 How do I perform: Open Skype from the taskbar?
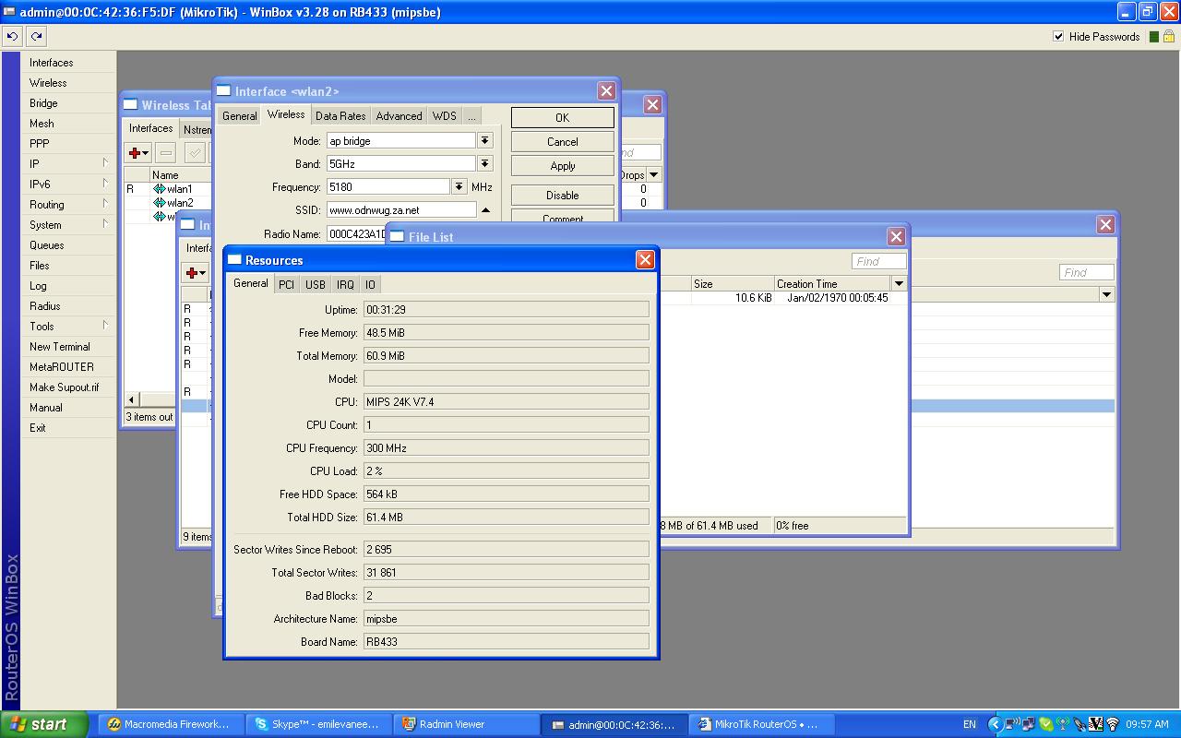(317, 724)
